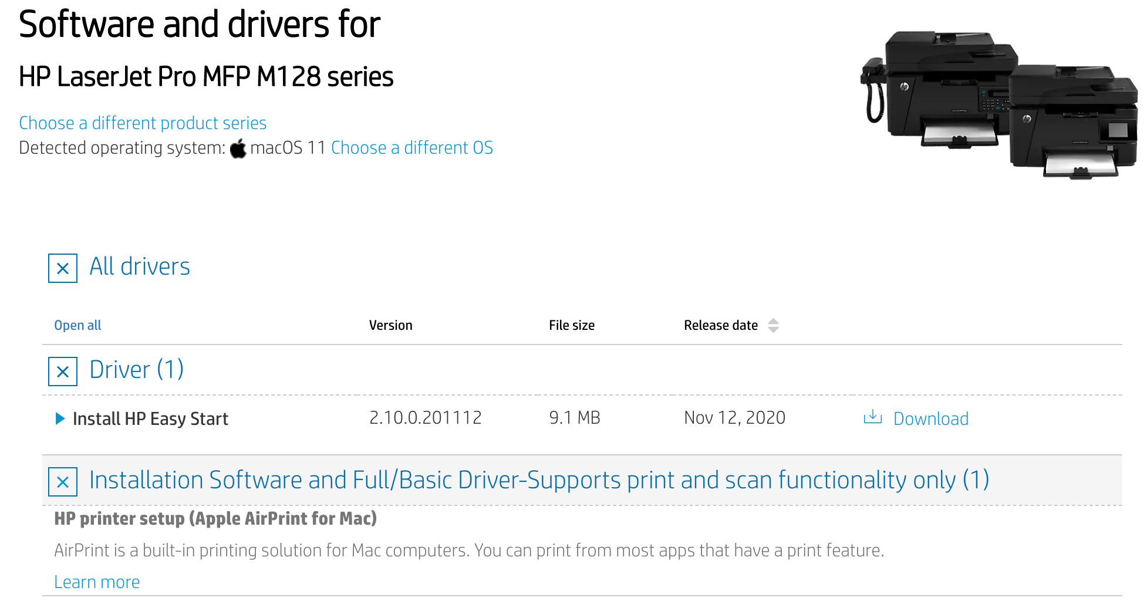
Task: Click the All drivers heading text
Action: click(x=140, y=267)
